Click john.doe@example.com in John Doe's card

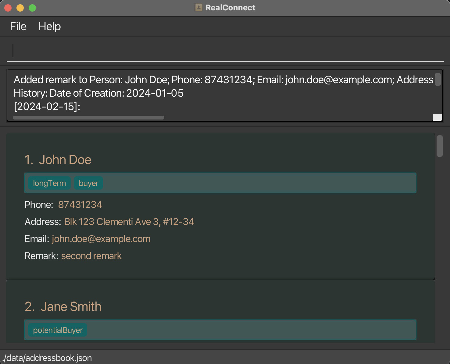(101, 239)
